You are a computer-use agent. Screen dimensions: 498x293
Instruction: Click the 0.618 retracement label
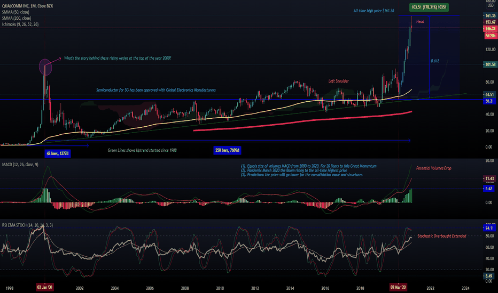(x=435, y=61)
